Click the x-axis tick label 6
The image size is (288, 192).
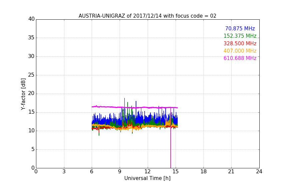coord(92,172)
